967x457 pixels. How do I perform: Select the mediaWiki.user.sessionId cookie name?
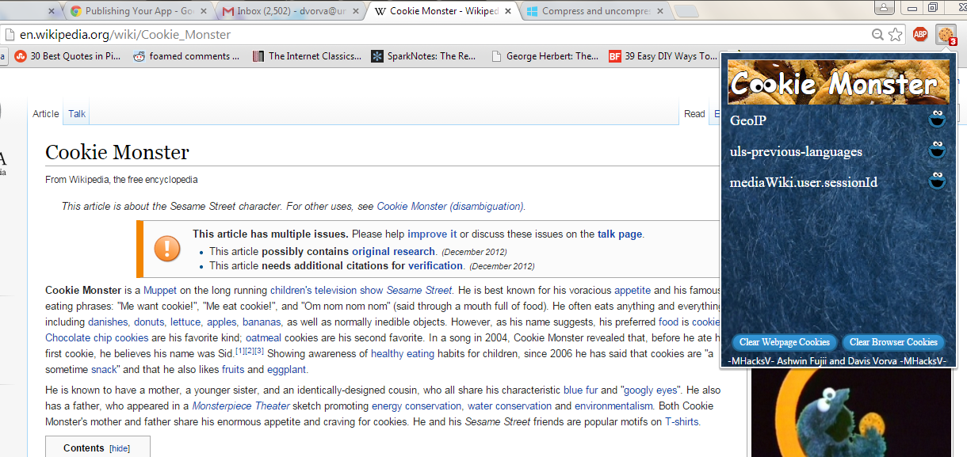click(x=804, y=182)
